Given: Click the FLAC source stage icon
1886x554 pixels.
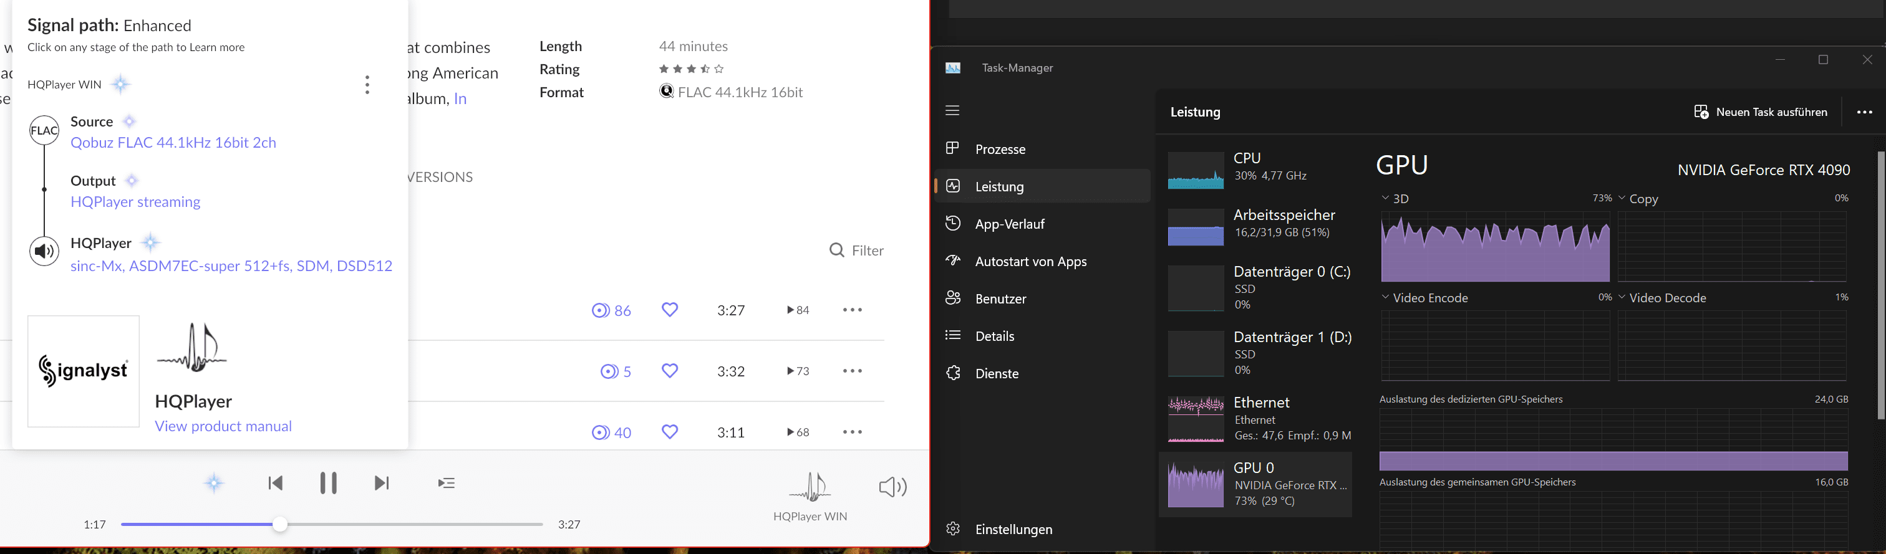Looking at the screenshot, I should tap(44, 130).
